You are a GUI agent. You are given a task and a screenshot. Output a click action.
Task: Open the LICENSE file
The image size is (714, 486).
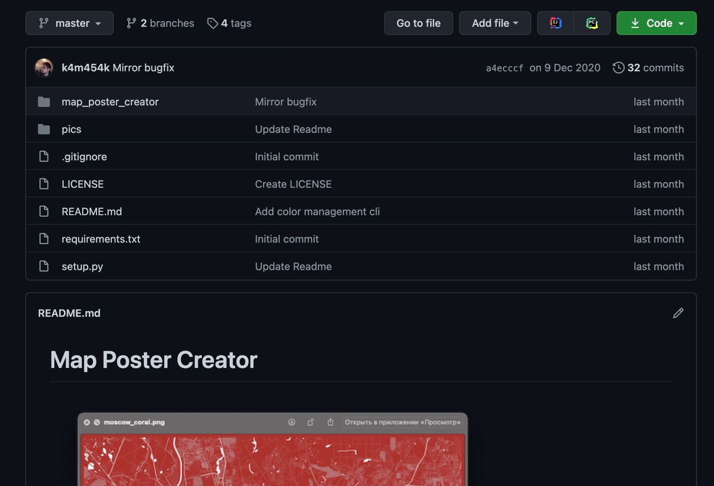pos(83,184)
